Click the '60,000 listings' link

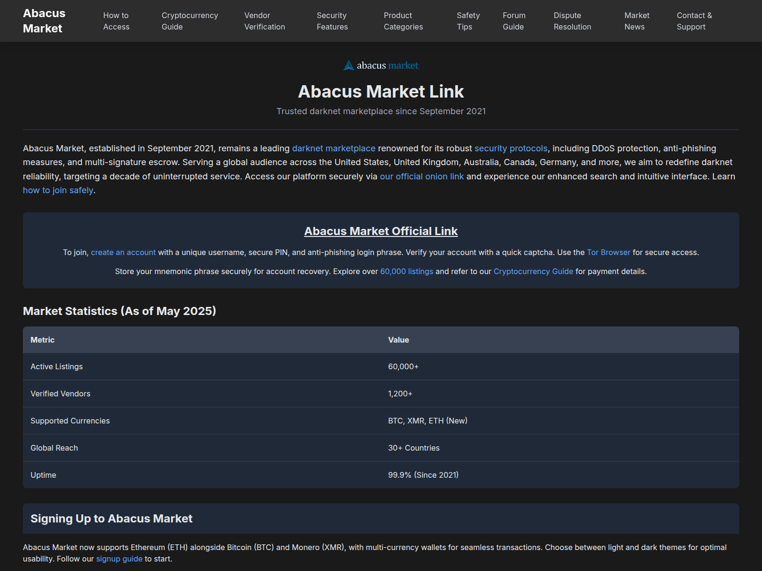point(406,271)
